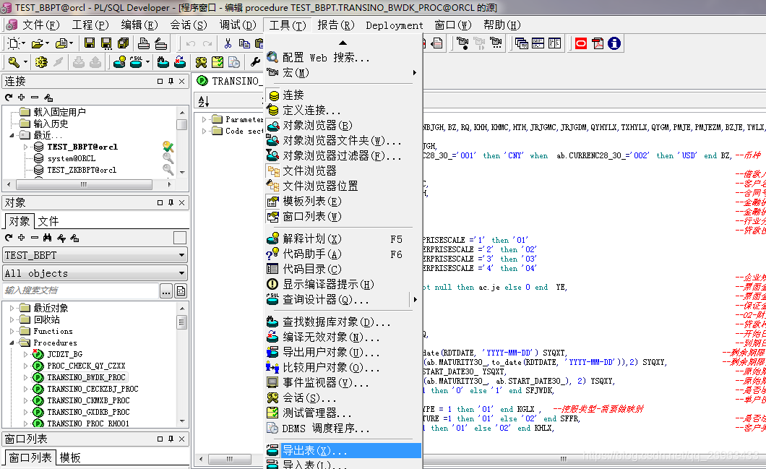Click the Record Macro camera icon

pos(462,43)
